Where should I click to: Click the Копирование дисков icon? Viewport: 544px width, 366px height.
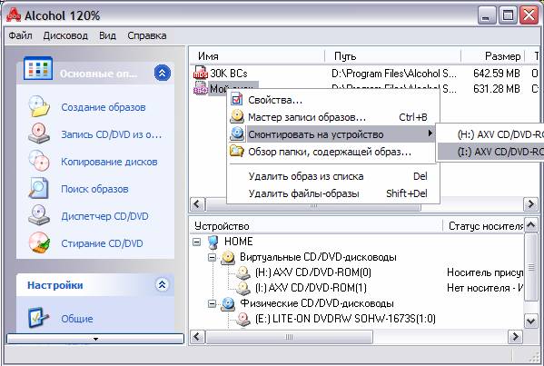pos(39,161)
